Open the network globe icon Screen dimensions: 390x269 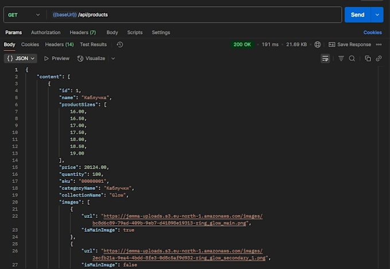pos(317,45)
